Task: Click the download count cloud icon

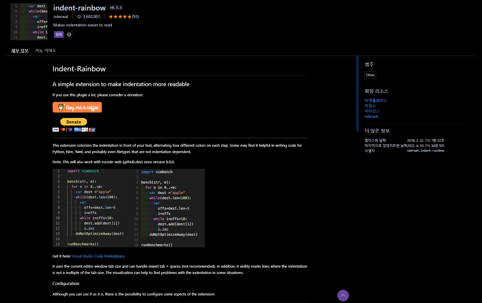Action: [x=79, y=17]
